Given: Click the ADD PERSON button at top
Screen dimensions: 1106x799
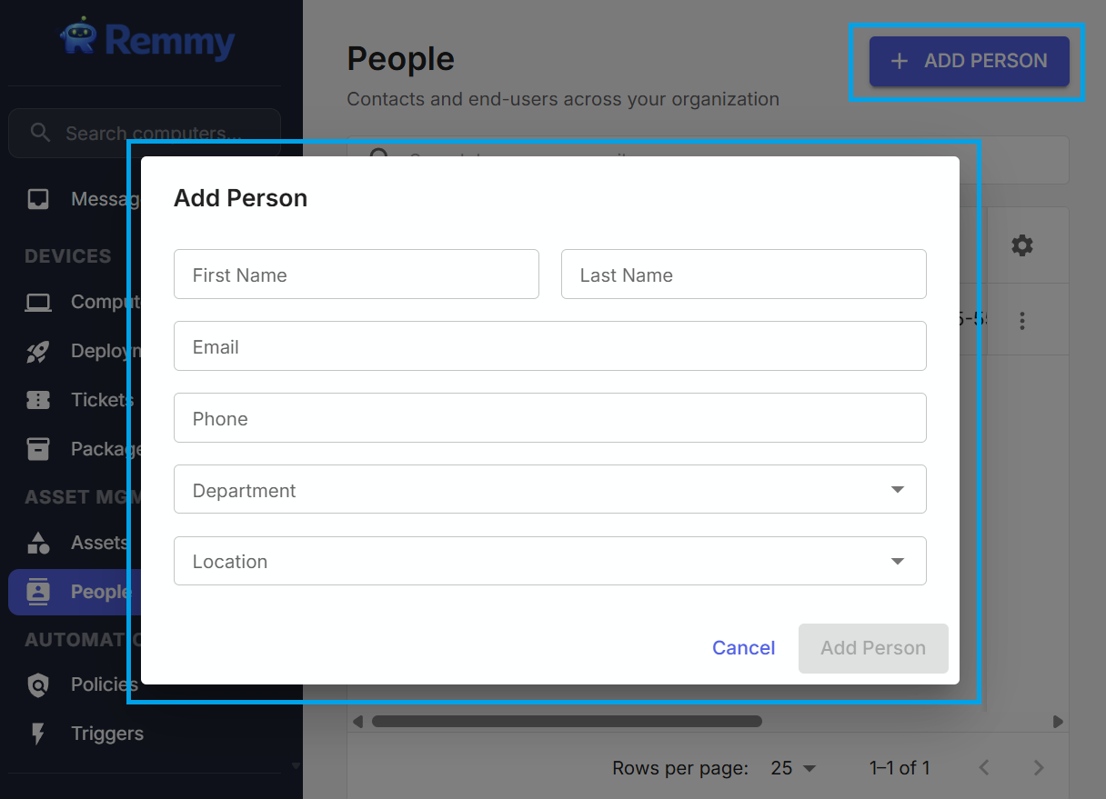Looking at the screenshot, I should coord(967,61).
